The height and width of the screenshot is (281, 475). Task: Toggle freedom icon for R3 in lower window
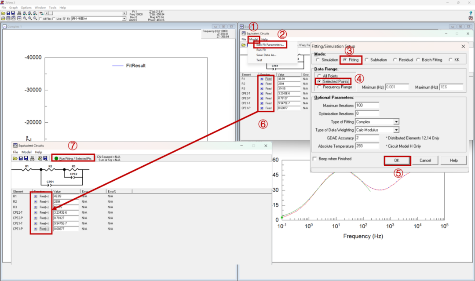[x=36, y=207]
